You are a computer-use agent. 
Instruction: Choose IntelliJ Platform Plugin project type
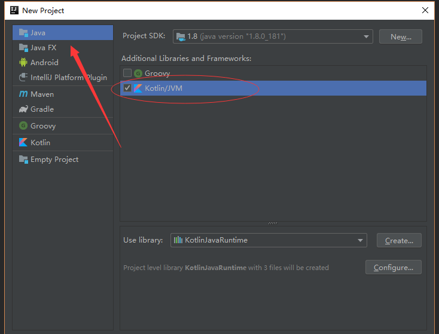(63, 77)
